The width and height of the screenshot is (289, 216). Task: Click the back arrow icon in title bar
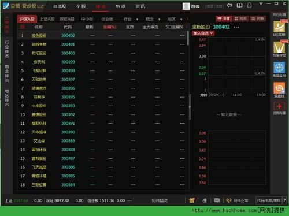tap(229, 5)
